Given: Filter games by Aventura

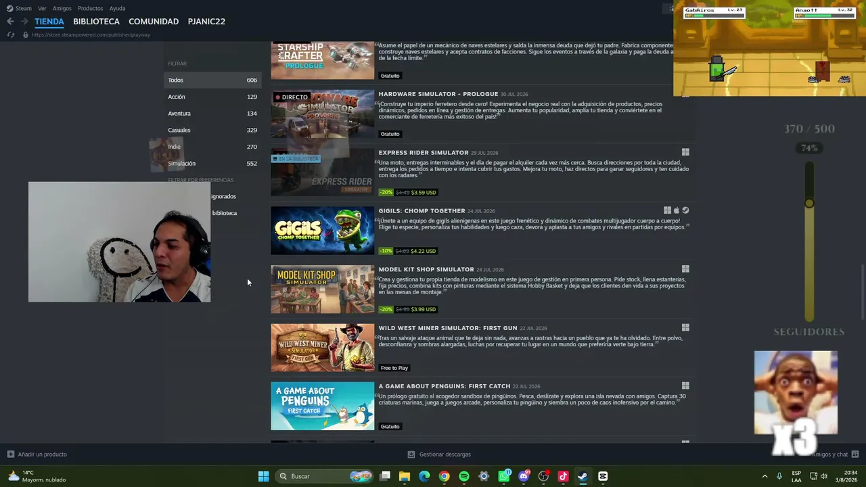Looking at the screenshot, I should tap(212, 114).
